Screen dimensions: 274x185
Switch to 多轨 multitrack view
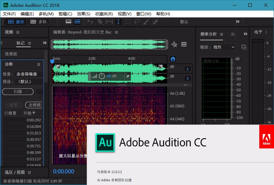point(38,22)
